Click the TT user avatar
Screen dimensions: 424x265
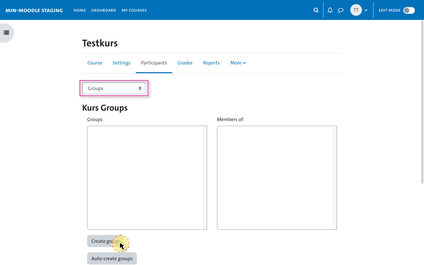(356, 10)
